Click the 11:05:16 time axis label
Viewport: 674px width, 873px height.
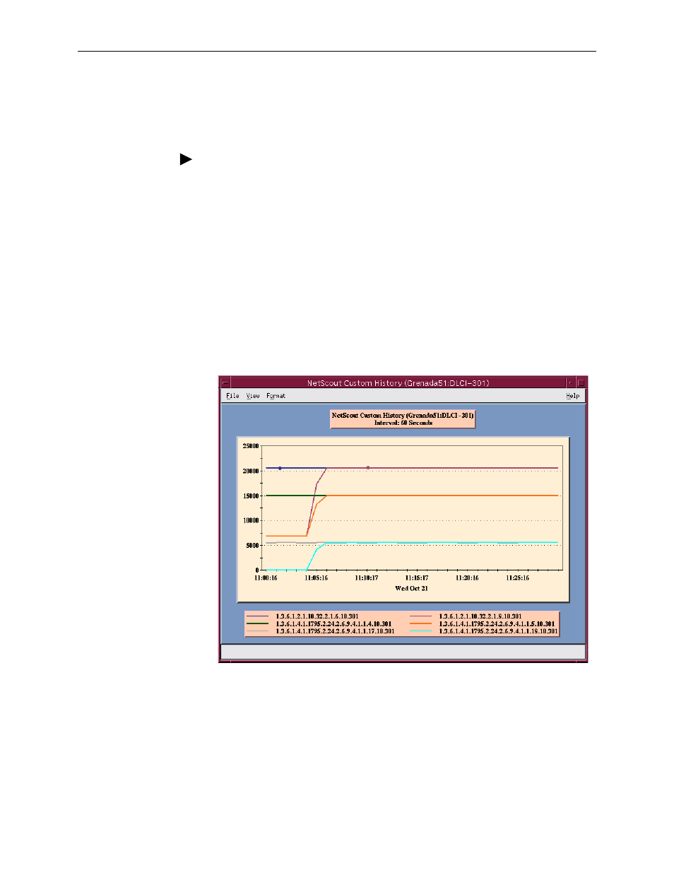[316, 578]
